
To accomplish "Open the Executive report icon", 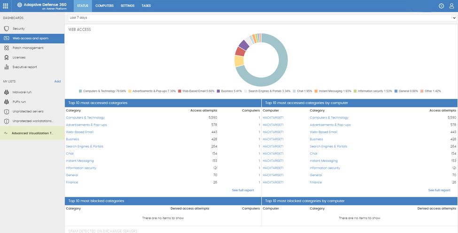I will (x=7, y=67).
